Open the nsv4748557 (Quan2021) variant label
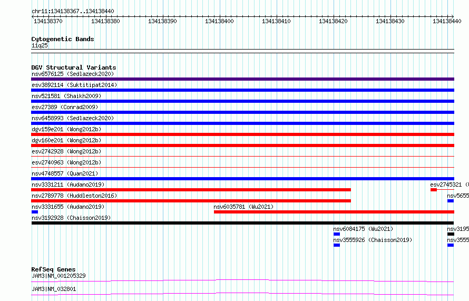Viewport: 469px width, 301px height. [x=65, y=173]
